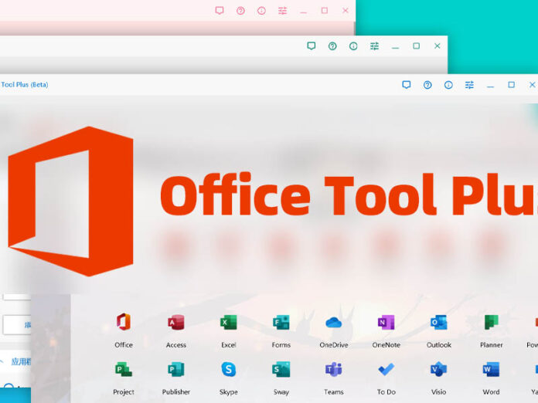Click the Skype app icon
Viewport: 538px width, 403px height.
[229, 369]
